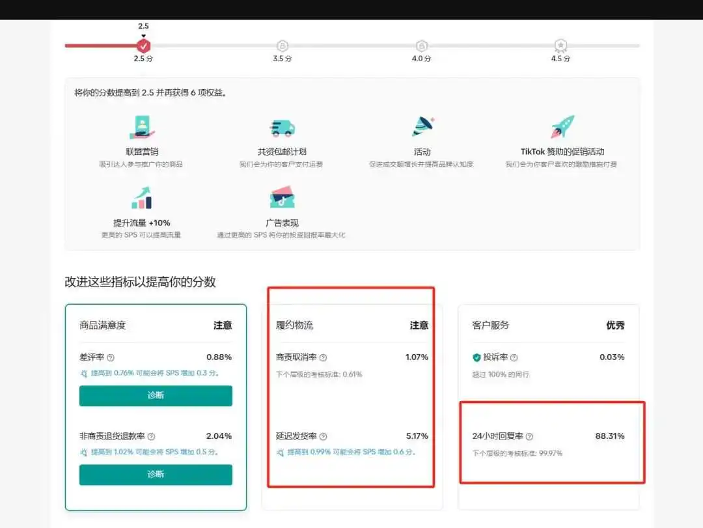Click the 0.88% 差评率 value
Viewport: 703px width, 528px height.
coord(219,357)
